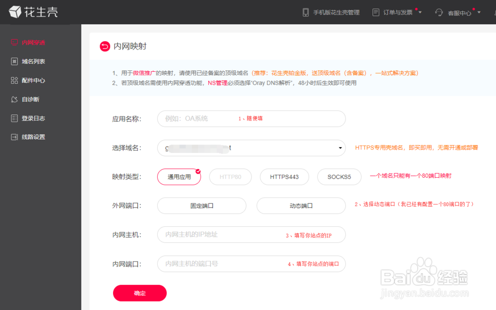Click the 内网端口 port number field
Viewport: 496px width, 310px height.
click(x=251, y=264)
